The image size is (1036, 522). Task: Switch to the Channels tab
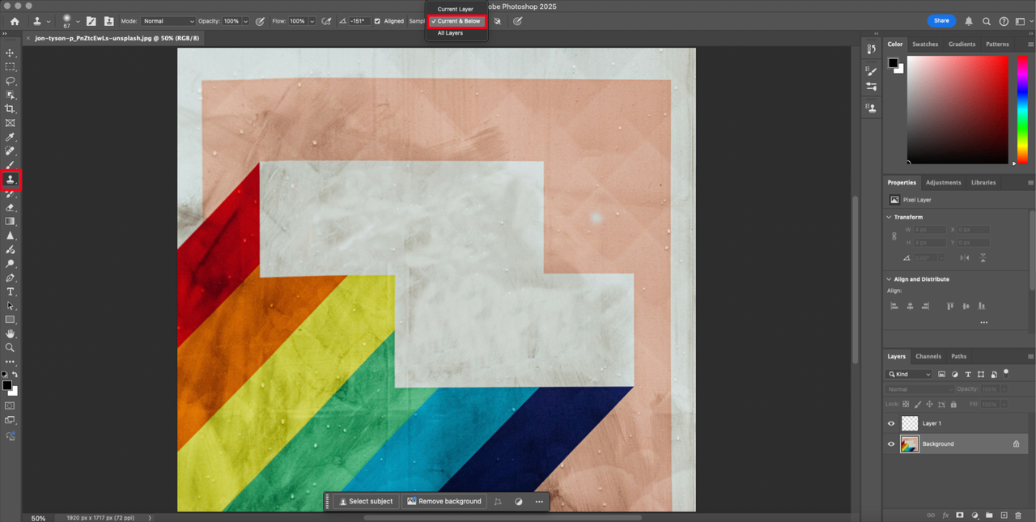click(928, 356)
